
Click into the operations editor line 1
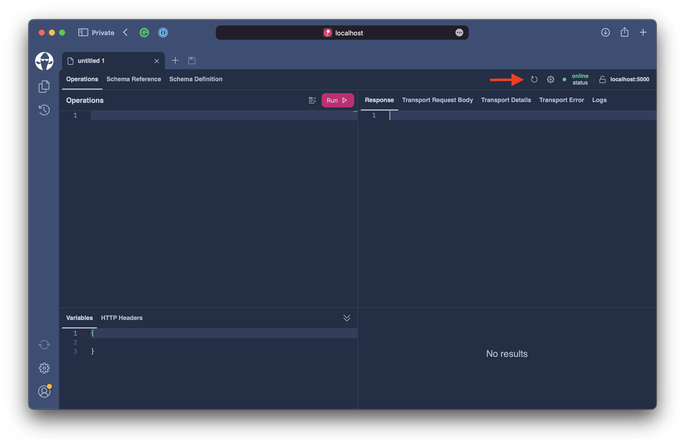click(222, 115)
